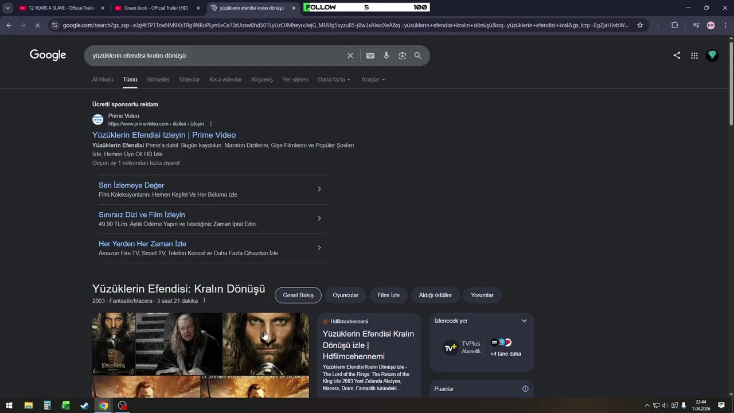Open the on-screen keyboard input tool

pos(370,56)
